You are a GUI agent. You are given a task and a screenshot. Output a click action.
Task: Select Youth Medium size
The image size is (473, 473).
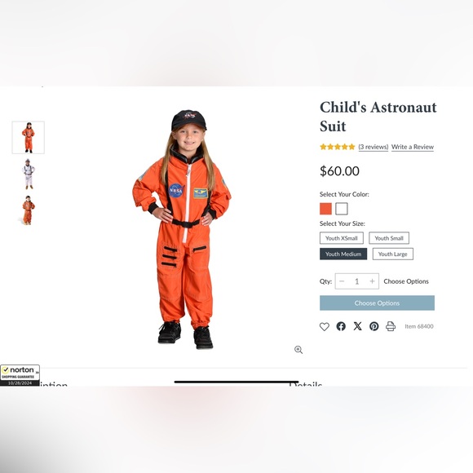pyautogui.click(x=343, y=254)
